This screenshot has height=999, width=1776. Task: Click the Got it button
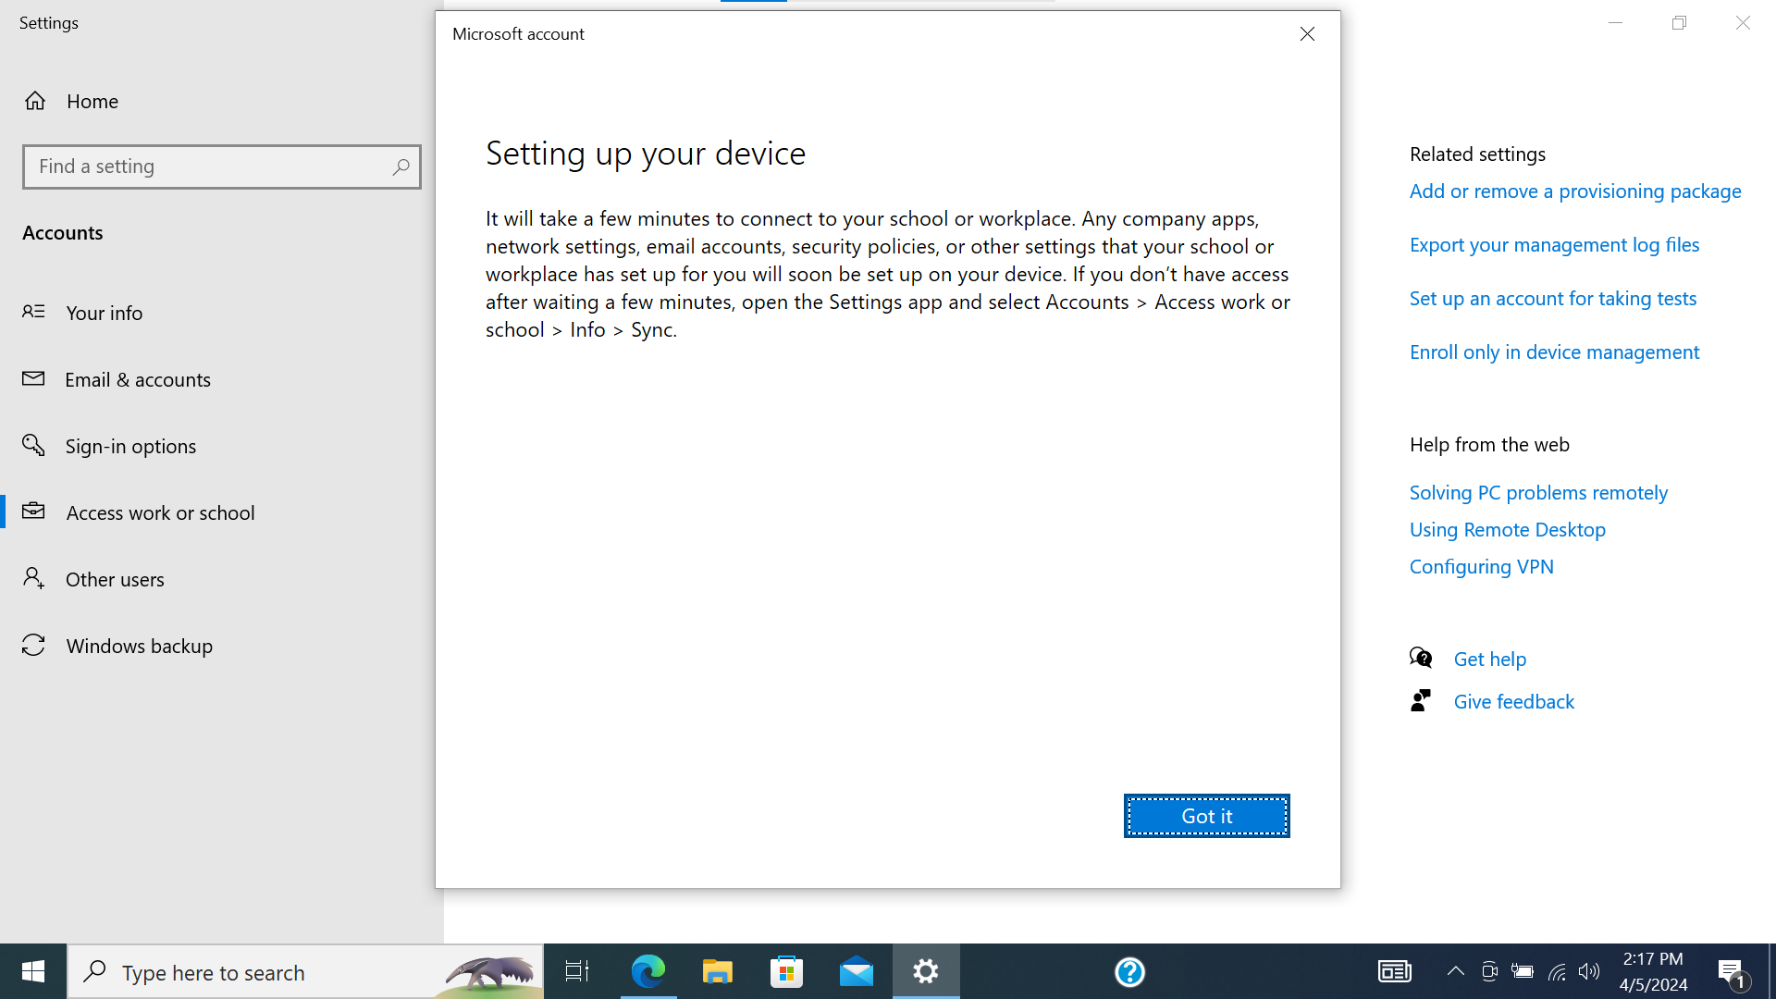1206,816
